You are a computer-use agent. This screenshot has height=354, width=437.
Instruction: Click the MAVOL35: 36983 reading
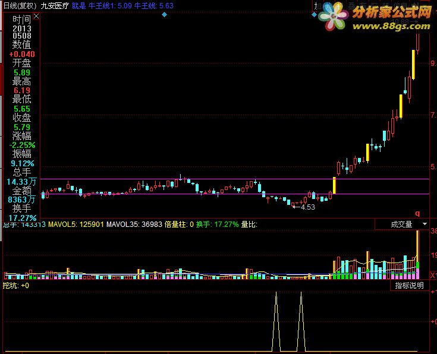click(x=134, y=224)
